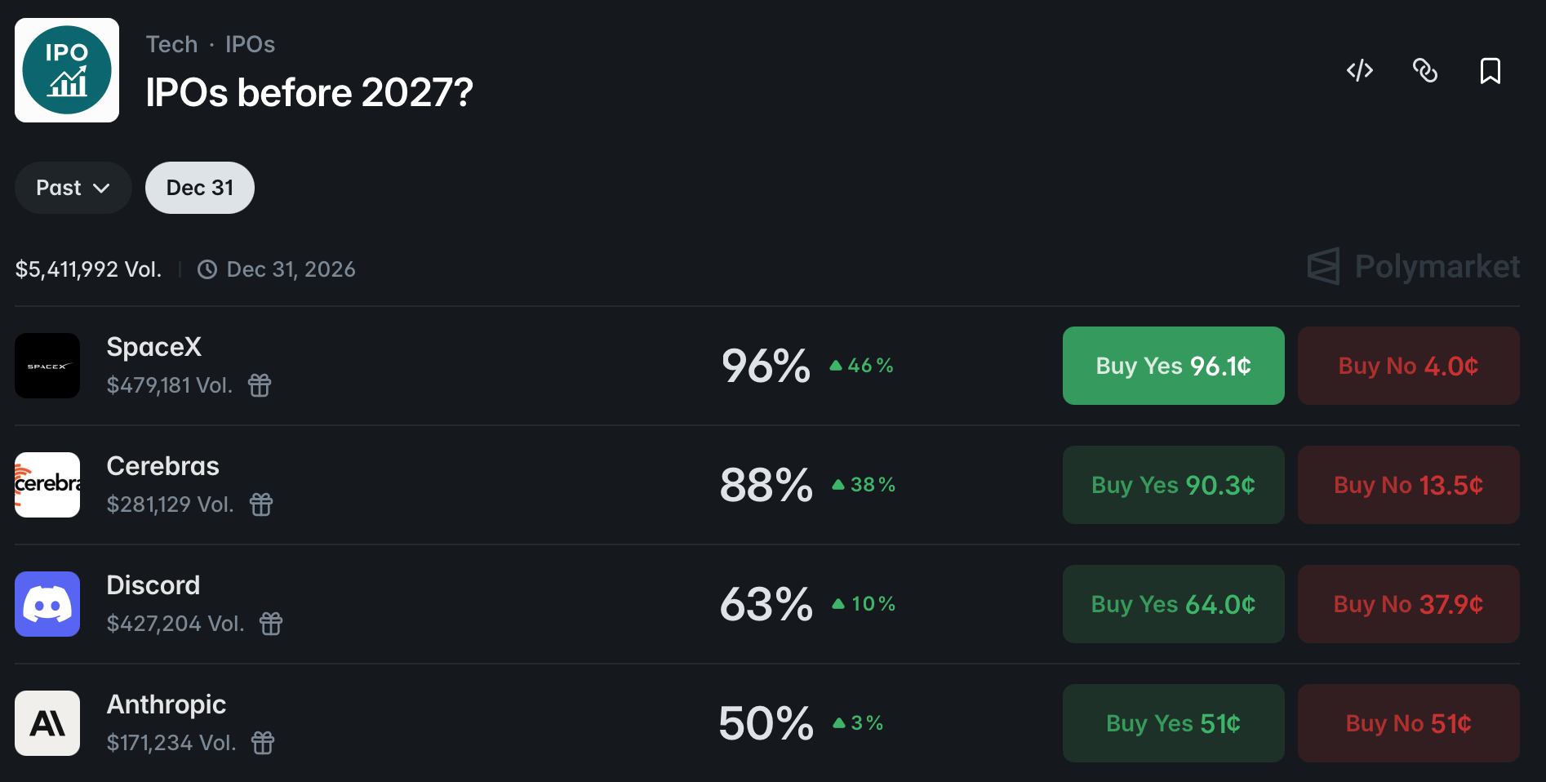
Task: Click the Discord rewards gift icon
Action: 271,624
